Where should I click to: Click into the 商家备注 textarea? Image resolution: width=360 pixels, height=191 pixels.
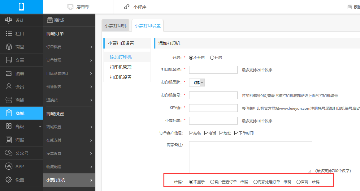point(250,157)
